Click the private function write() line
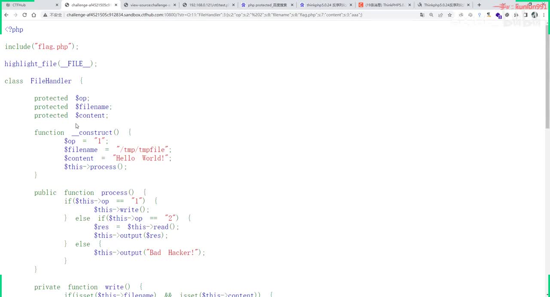 tap(88, 287)
